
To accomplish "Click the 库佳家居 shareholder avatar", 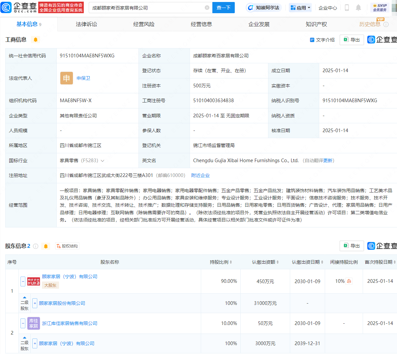I will pyautogui.click(x=34, y=323).
